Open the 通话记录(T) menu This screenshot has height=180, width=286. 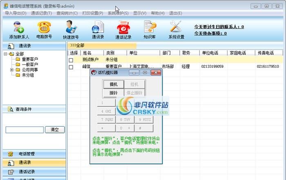[41, 13]
